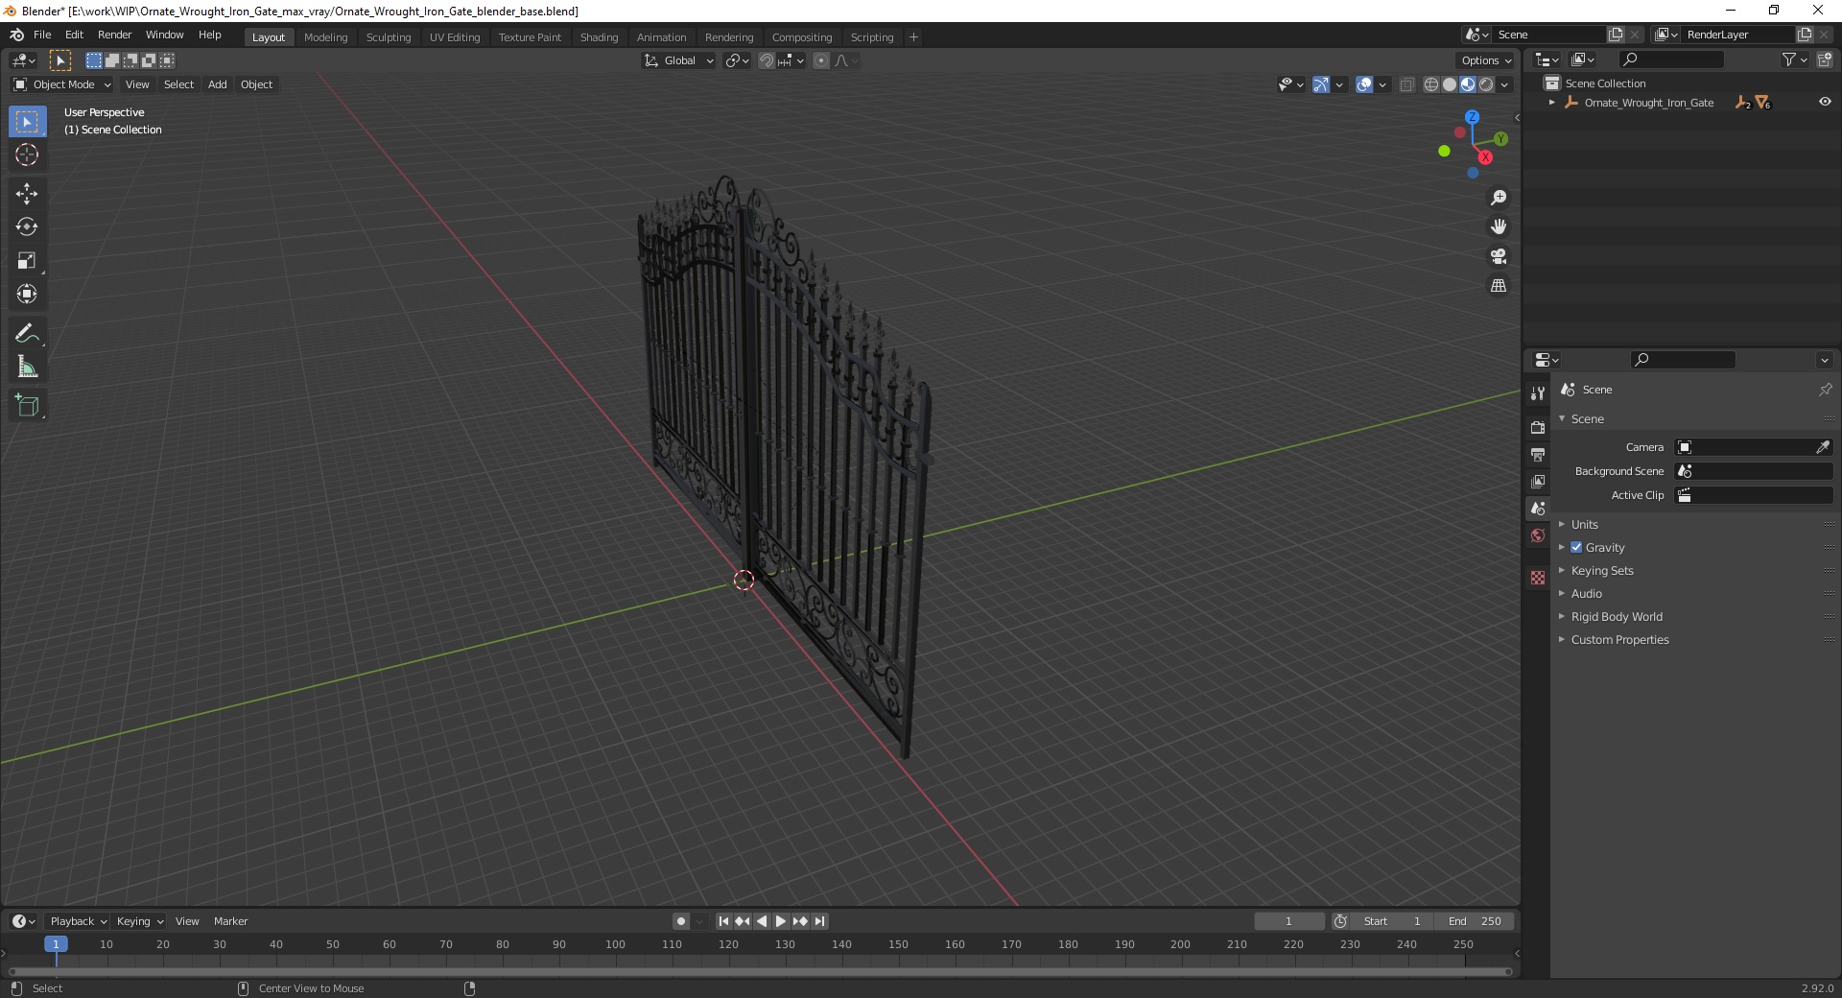Viewport: 1842px width, 998px height.
Task: Switch to the Modeling workspace tab
Action: [325, 37]
